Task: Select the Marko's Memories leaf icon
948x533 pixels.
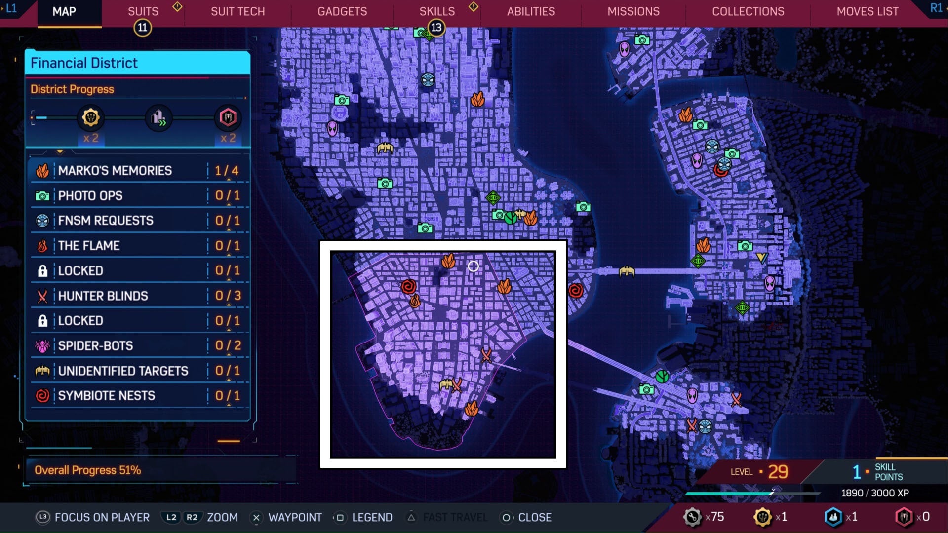Action: point(43,170)
